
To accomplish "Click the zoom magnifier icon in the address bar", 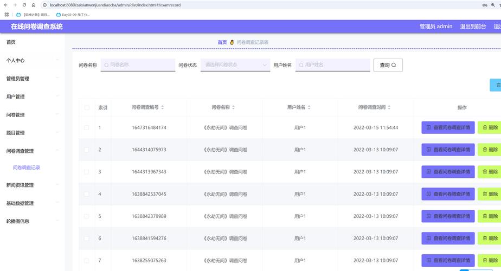I will [x=493, y=5].
